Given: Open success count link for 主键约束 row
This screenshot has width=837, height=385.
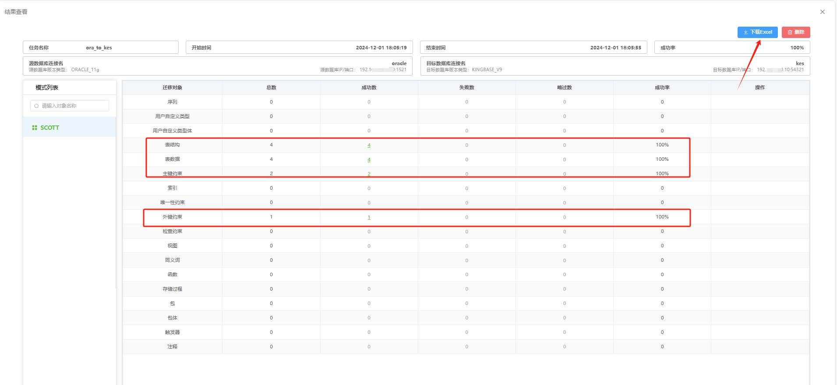Looking at the screenshot, I should (369, 174).
